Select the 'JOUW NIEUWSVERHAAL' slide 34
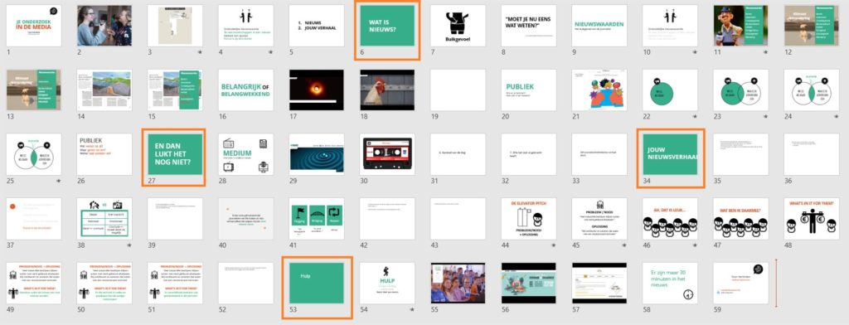 pyautogui.click(x=670, y=154)
